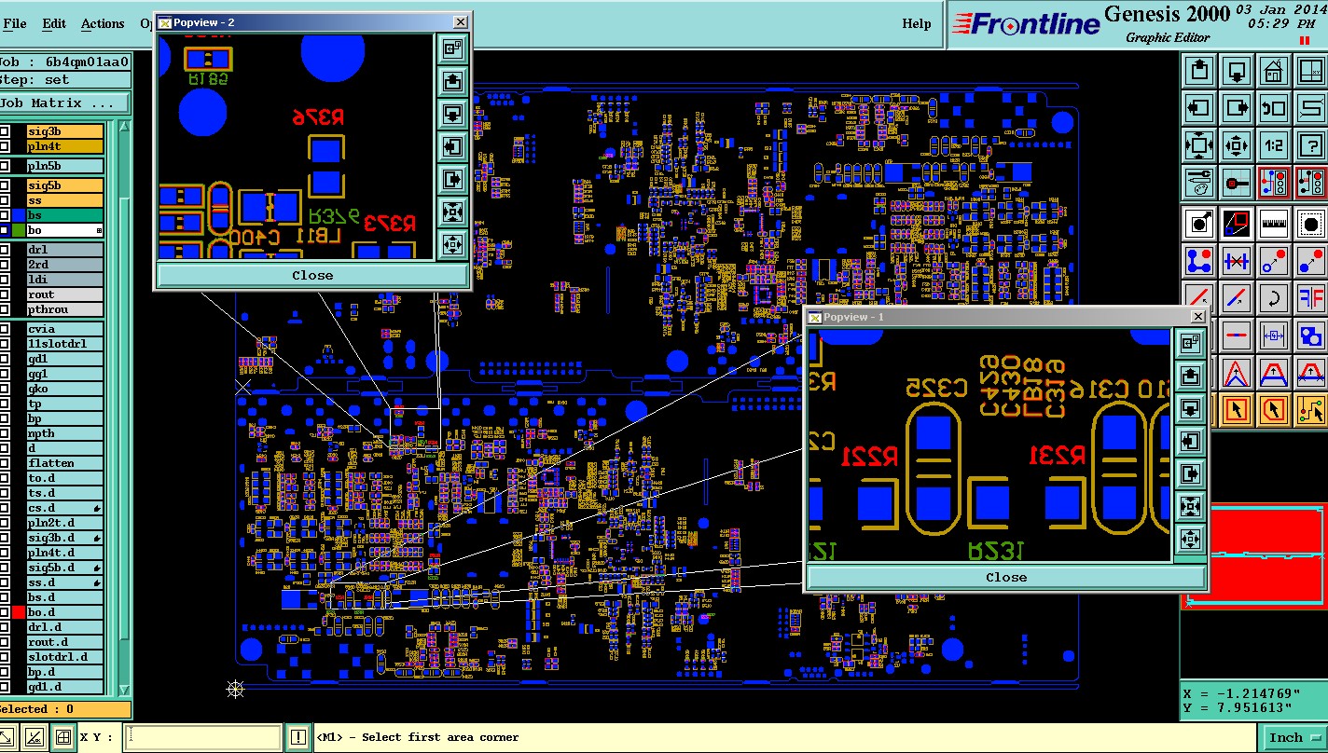Click the top icon in Popview - 2 sidebar
Viewport: 1328px width, 753px height.
(453, 49)
